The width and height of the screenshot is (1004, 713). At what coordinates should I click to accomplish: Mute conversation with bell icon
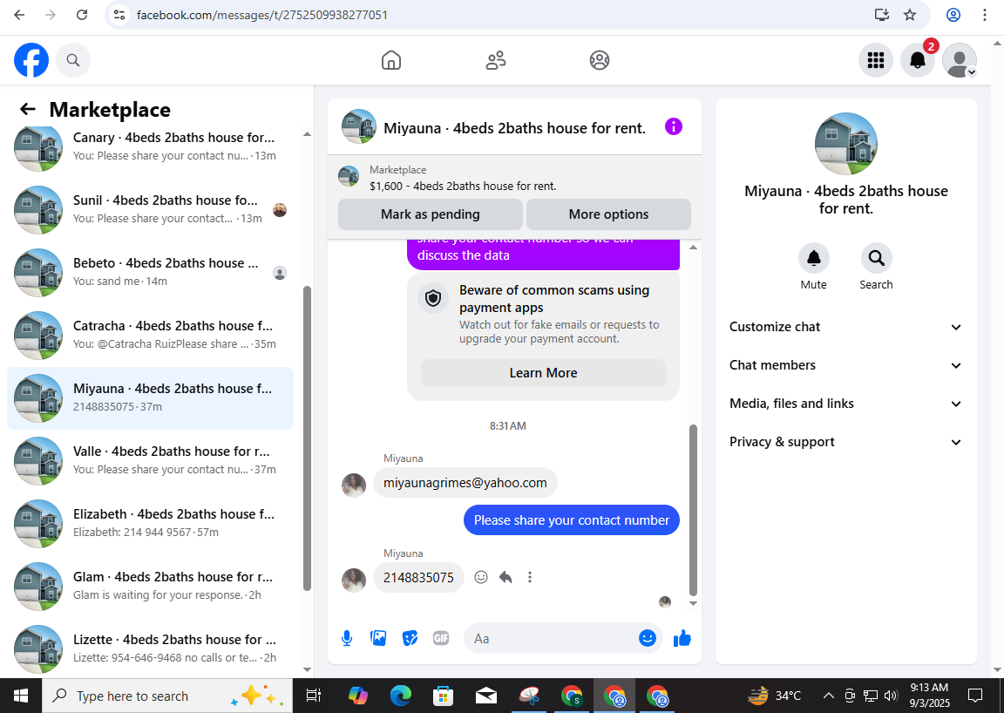814,258
